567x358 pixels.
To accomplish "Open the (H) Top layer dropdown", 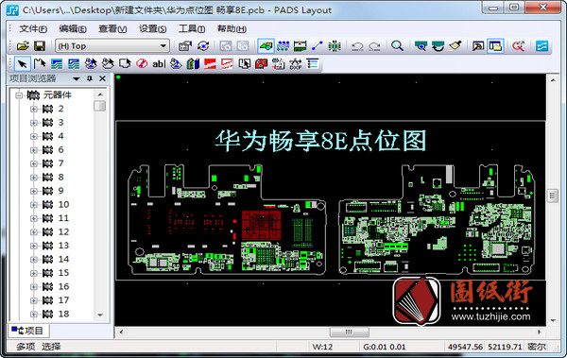I will [x=112, y=46].
